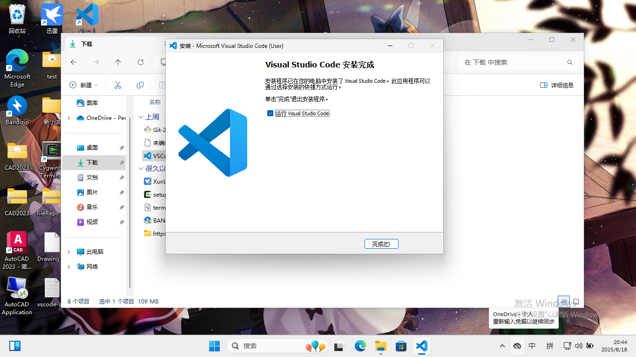Switch to the large thumbnails view
Screen dimensions: 636x357
576,302
